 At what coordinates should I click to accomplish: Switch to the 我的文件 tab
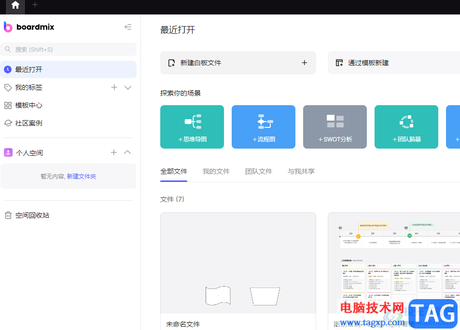tap(216, 171)
